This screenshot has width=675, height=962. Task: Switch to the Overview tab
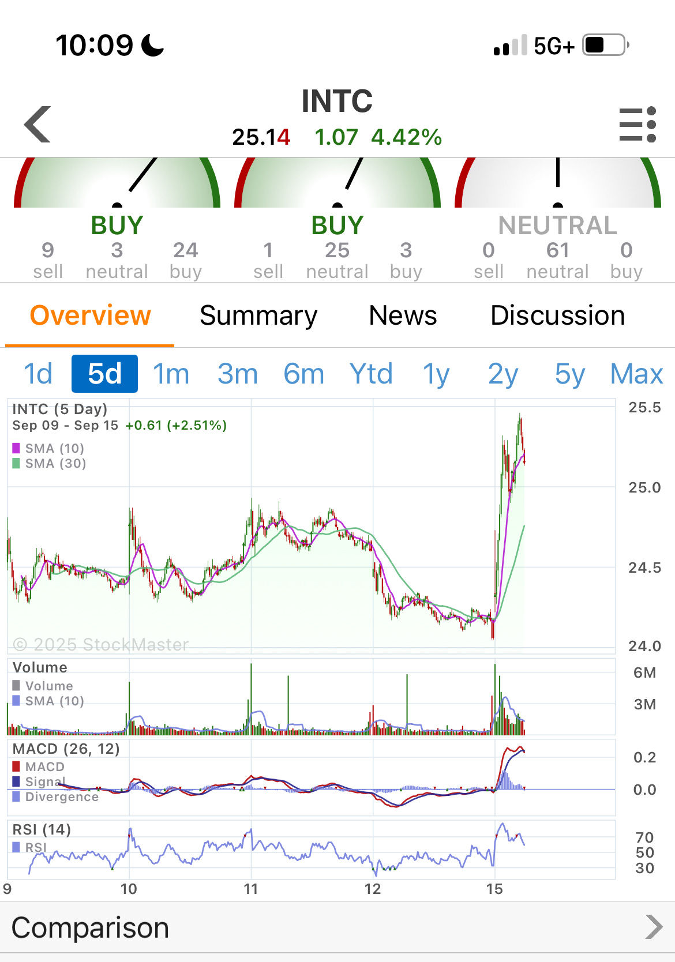click(x=90, y=315)
